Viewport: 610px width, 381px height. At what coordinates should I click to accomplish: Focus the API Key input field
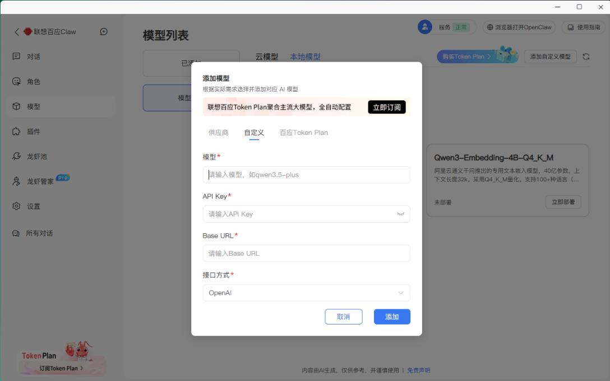(306, 214)
